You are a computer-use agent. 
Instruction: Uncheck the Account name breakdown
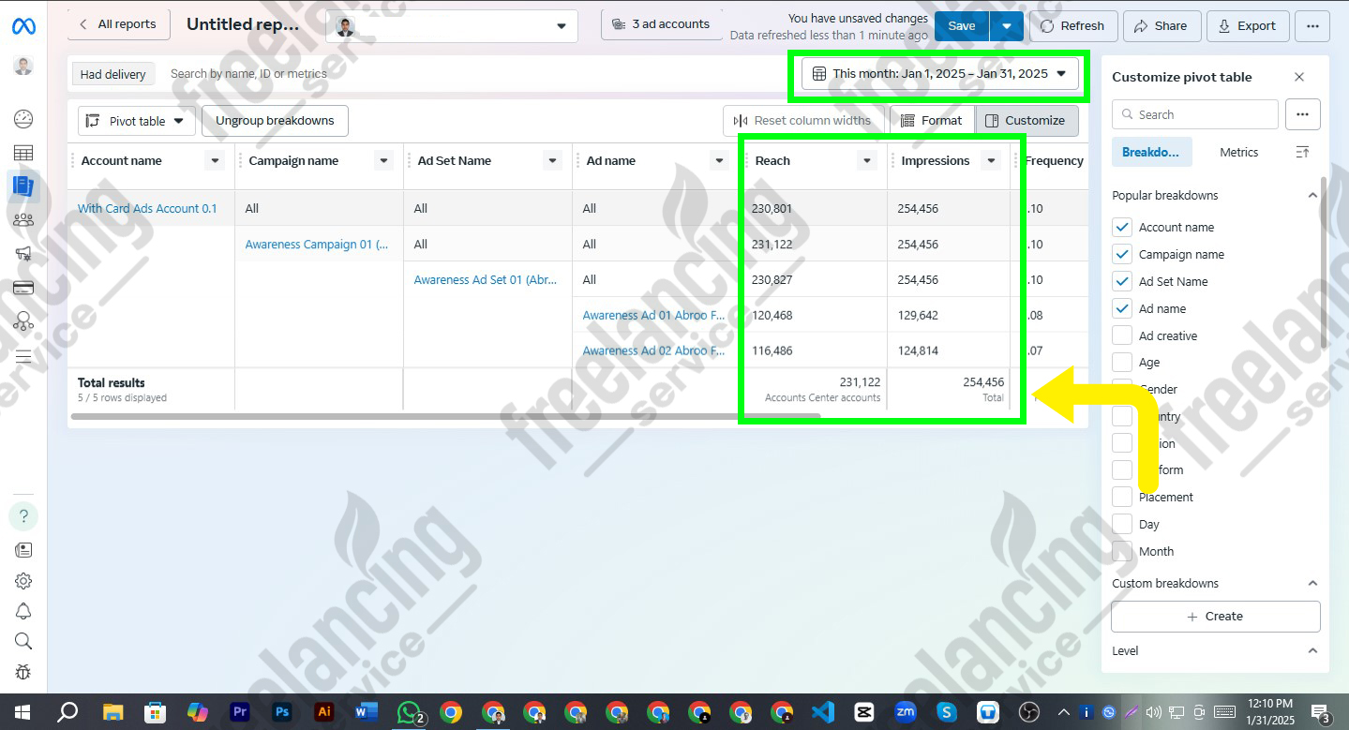point(1122,227)
